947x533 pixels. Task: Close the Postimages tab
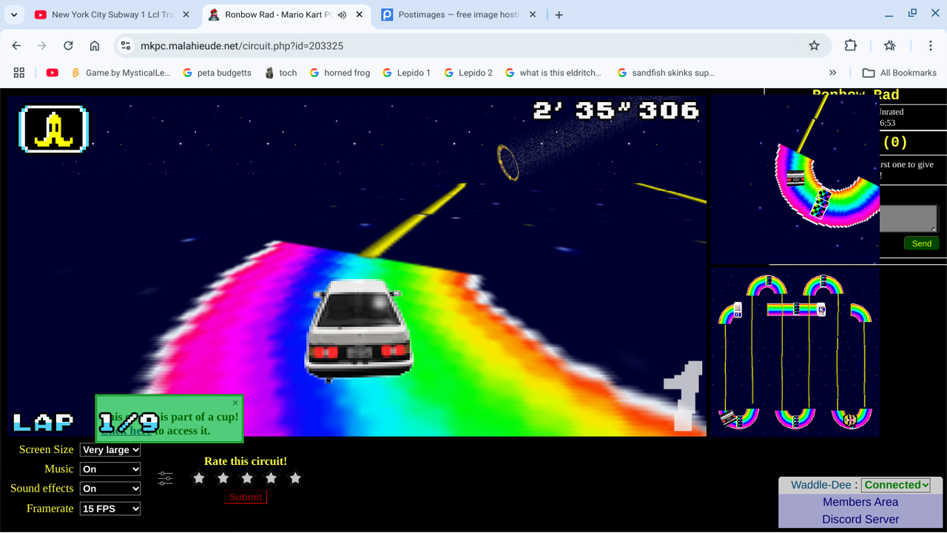pyautogui.click(x=533, y=14)
